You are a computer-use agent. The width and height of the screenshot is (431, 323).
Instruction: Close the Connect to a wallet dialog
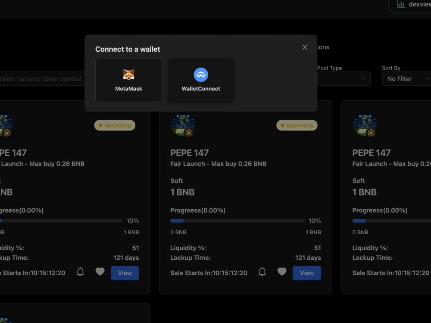[x=304, y=47]
